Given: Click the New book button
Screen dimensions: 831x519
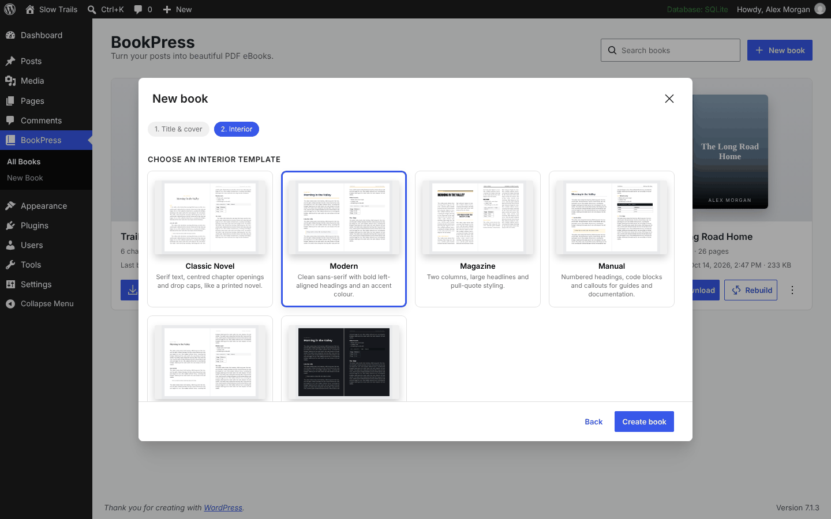Looking at the screenshot, I should click(x=780, y=50).
